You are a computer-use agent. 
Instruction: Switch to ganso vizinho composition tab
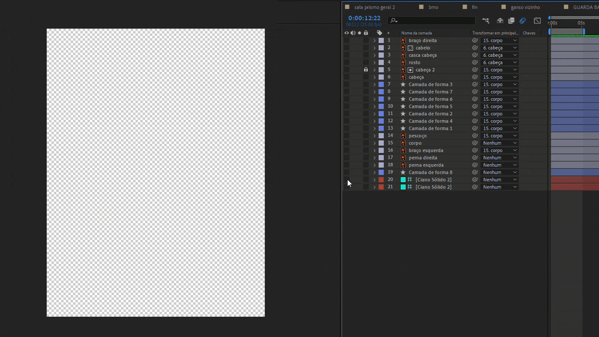click(525, 7)
